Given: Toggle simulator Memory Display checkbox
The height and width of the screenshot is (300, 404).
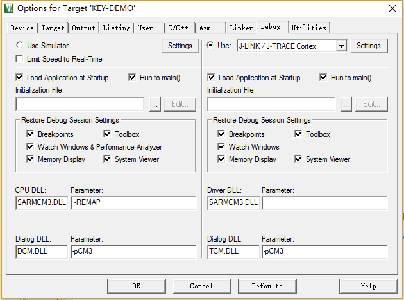Looking at the screenshot, I should click(30, 159).
